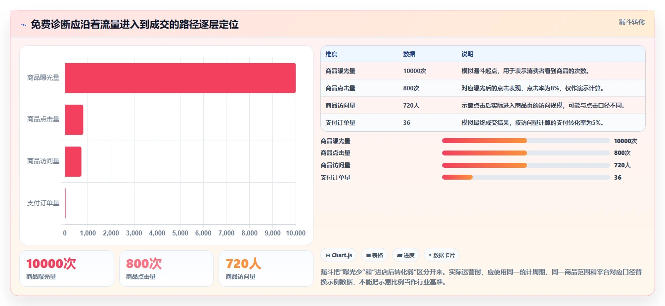The width and height of the screenshot is (665, 306).
Task: Click the 商品曝光量 label on chart axis
Action: tap(43, 77)
